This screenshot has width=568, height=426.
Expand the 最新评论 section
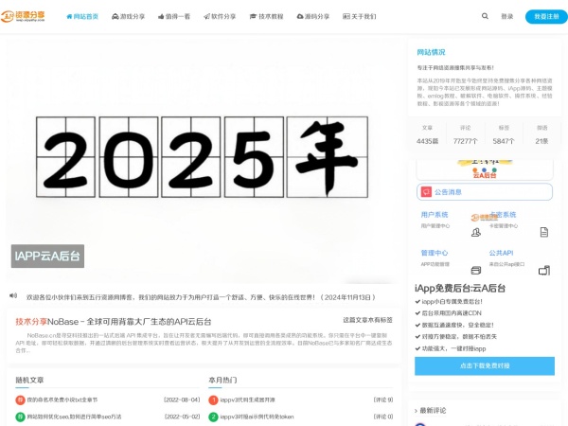(431, 411)
